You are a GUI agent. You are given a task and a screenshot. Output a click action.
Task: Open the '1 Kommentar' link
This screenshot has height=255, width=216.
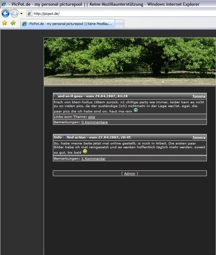[93, 158]
